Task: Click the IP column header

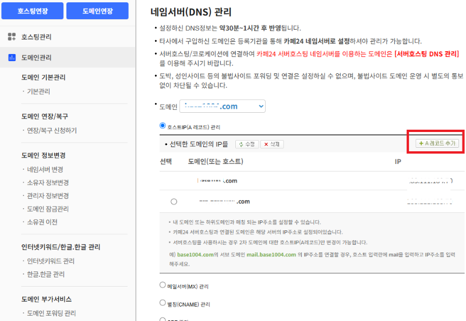Action: pos(398,162)
